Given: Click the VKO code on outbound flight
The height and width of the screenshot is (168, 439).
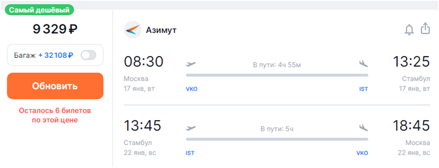Looking at the screenshot, I should tap(192, 90).
